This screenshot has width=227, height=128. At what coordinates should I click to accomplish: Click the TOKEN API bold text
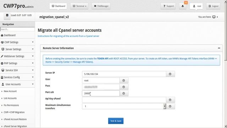103,58
